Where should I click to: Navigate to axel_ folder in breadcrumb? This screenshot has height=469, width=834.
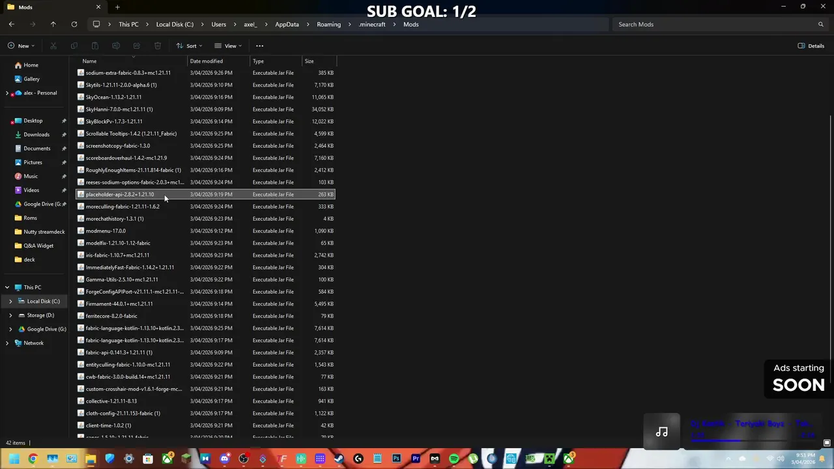coord(250,24)
